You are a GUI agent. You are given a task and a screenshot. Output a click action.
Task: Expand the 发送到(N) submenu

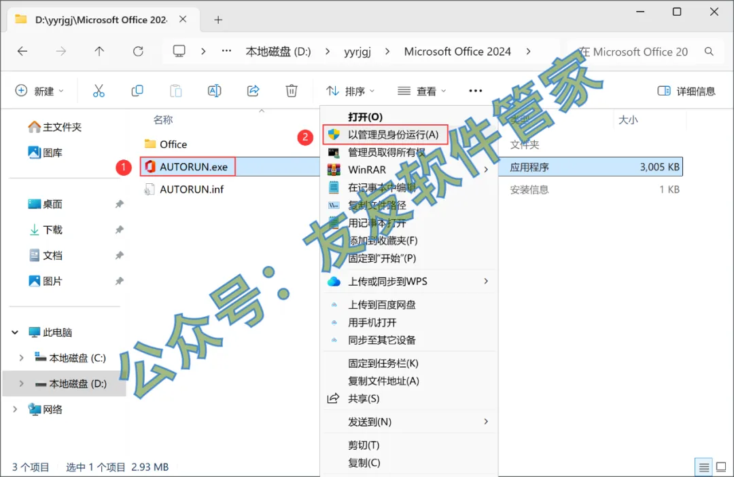point(486,421)
